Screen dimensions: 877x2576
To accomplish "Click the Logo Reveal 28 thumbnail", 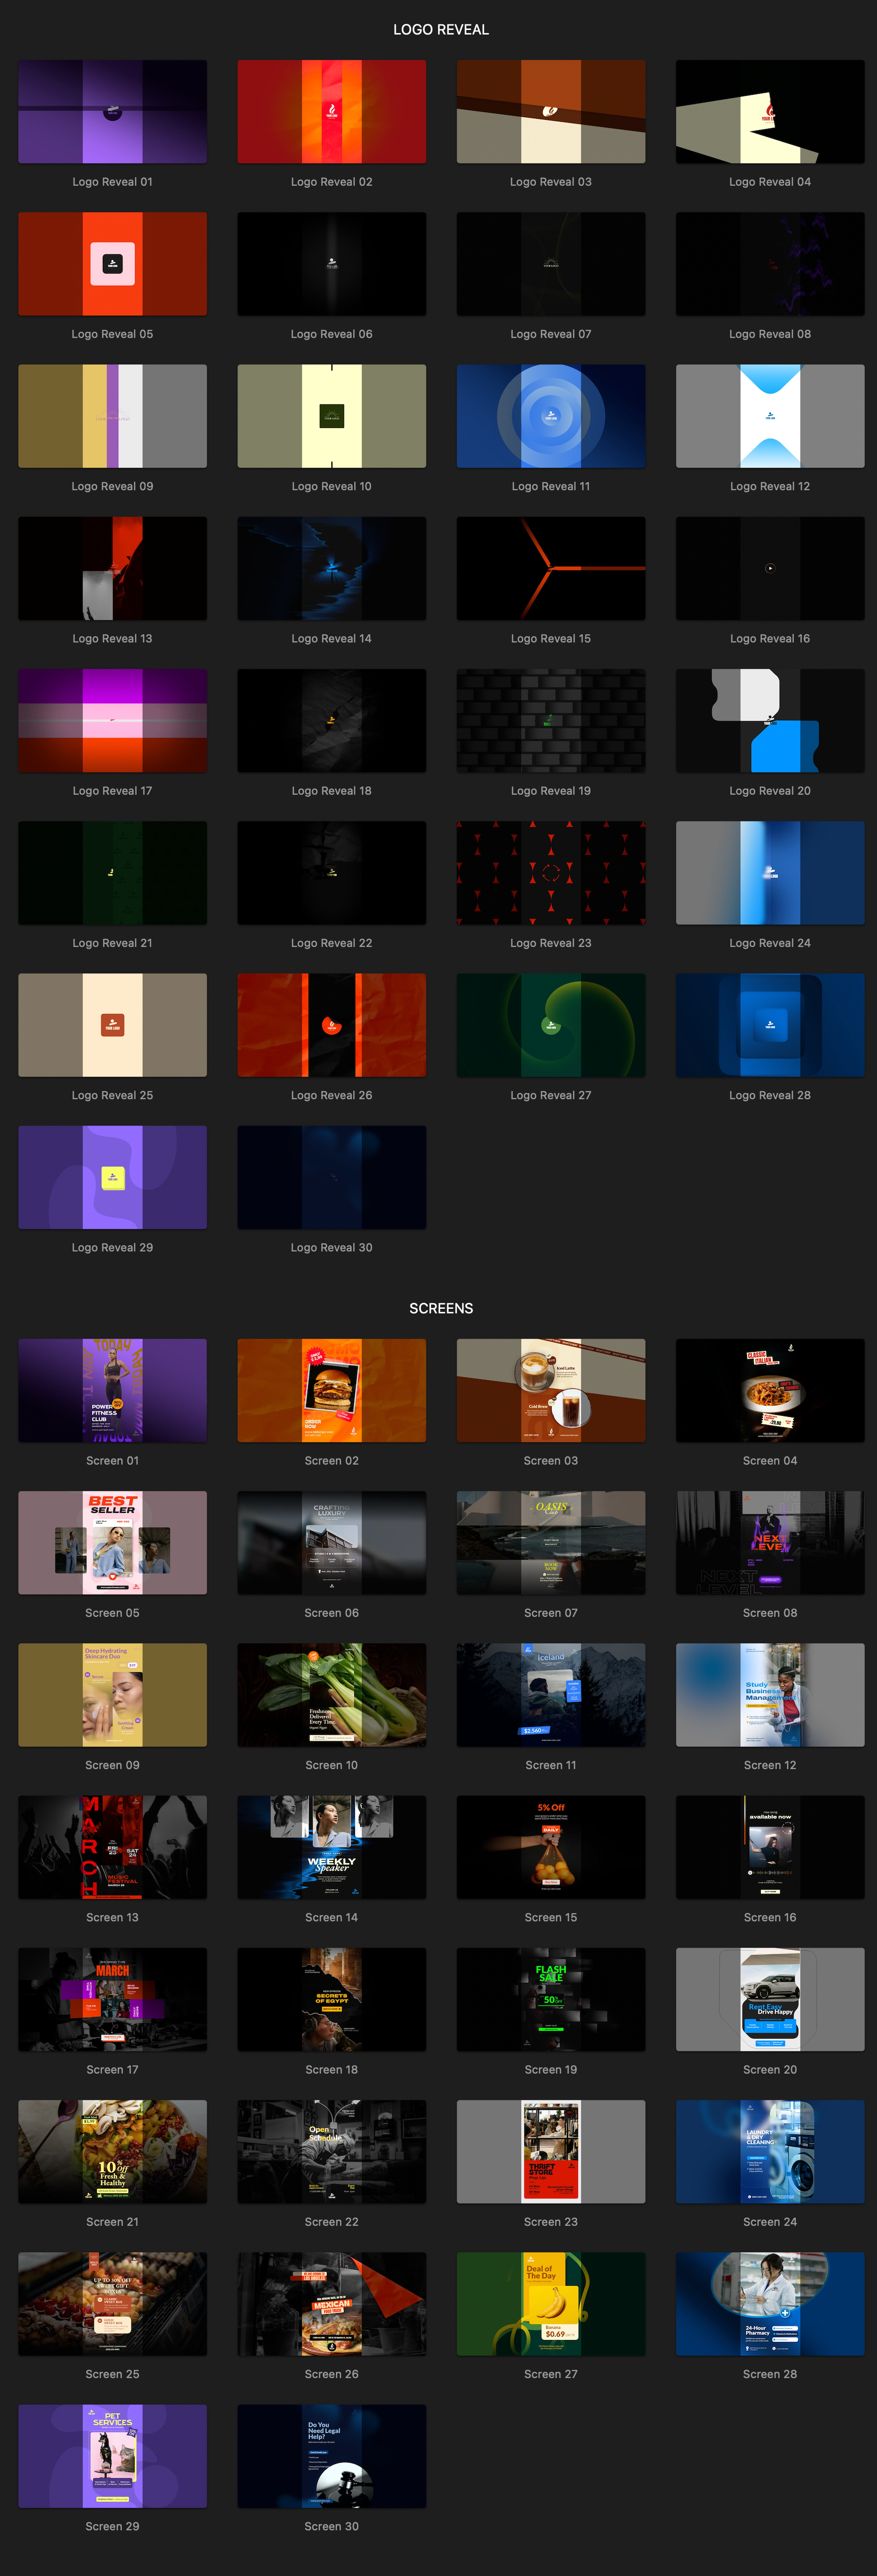I will tap(770, 1025).
